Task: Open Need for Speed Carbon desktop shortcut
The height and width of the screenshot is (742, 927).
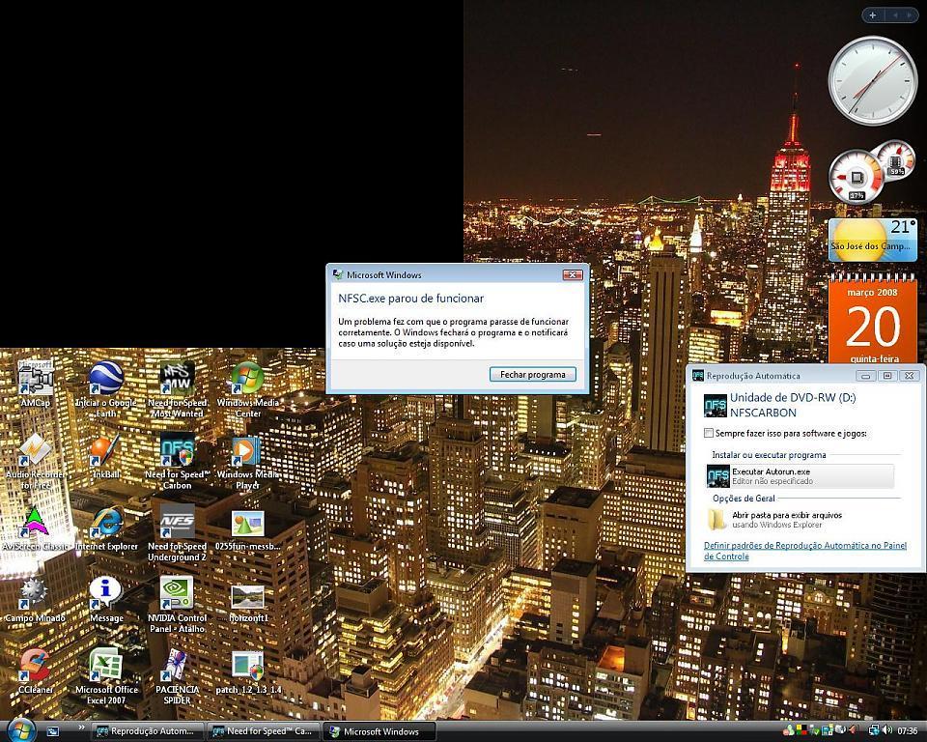Action: point(177,452)
